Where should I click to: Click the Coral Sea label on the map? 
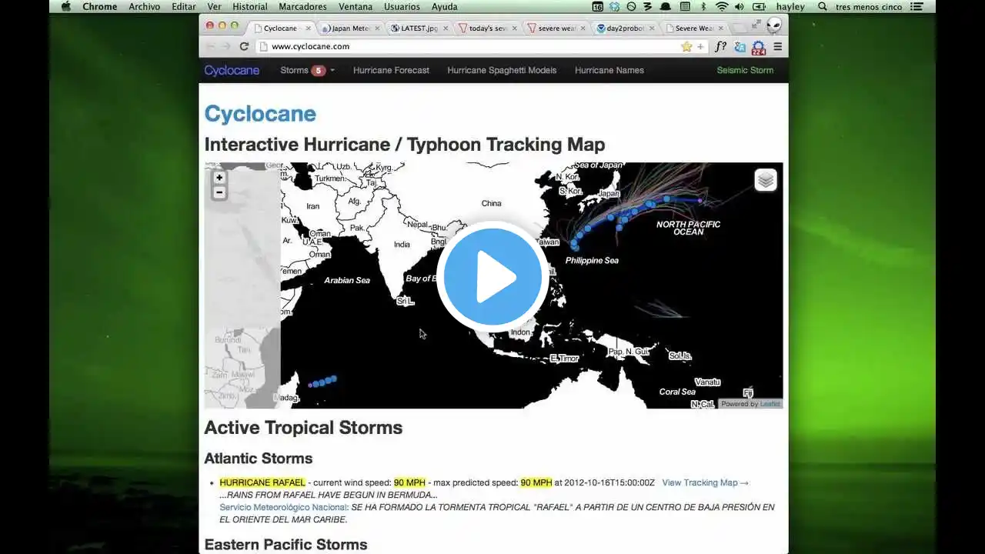tap(677, 392)
